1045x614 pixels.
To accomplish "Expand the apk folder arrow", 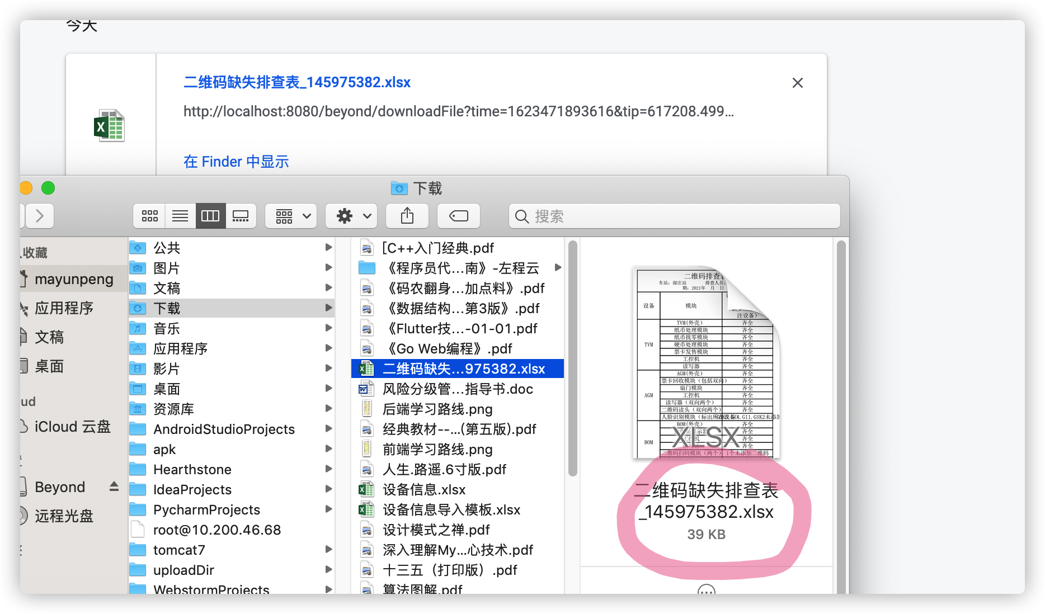I will pos(329,448).
